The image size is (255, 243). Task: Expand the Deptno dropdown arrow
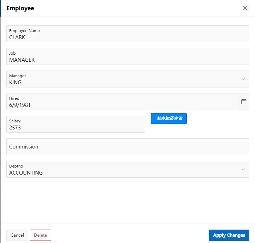click(x=243, y=169)
